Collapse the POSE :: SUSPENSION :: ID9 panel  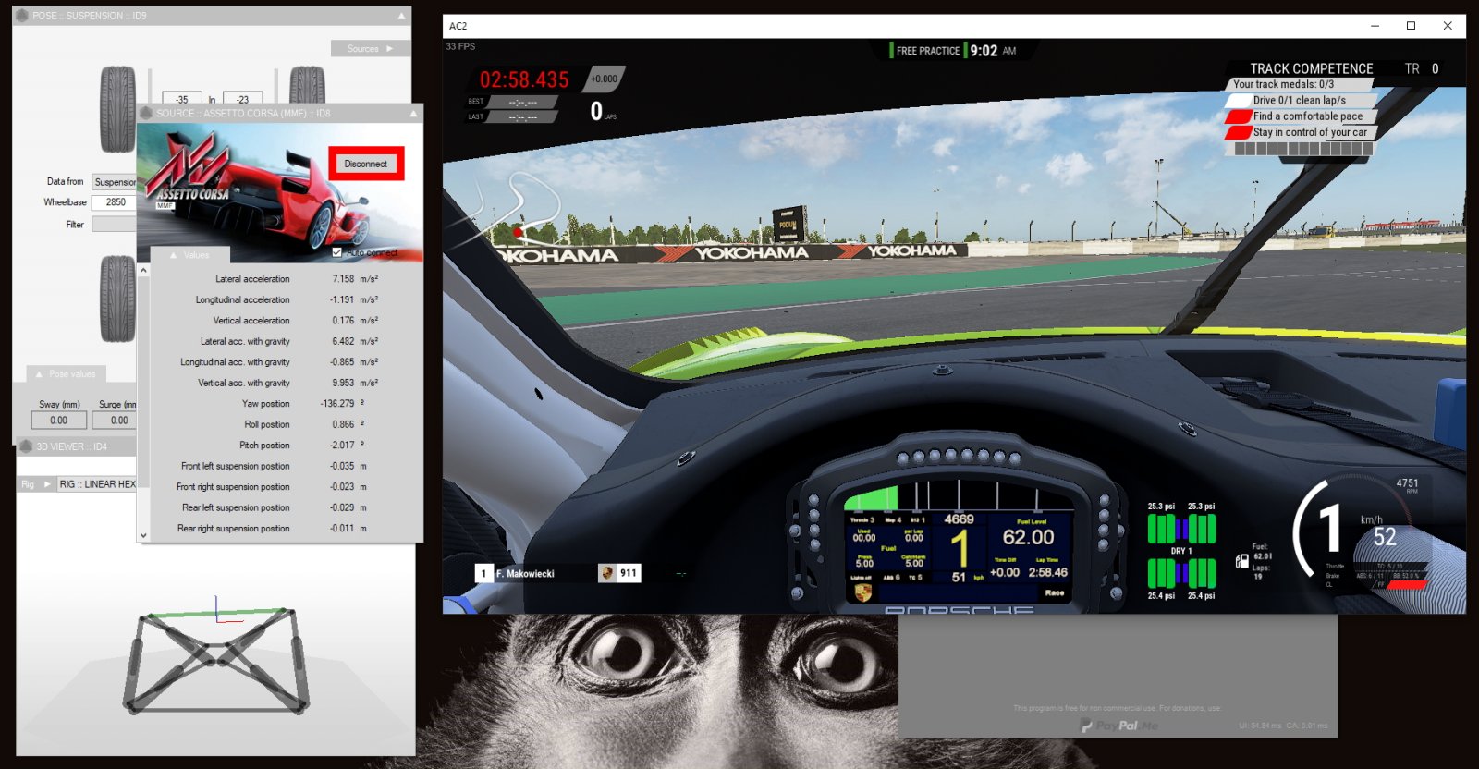click(x=401, y=16)
